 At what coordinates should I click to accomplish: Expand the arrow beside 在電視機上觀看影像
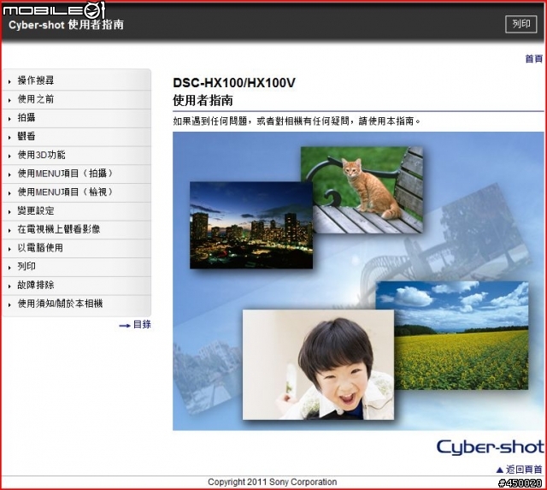pyautogui.click(x=9, y=230)
